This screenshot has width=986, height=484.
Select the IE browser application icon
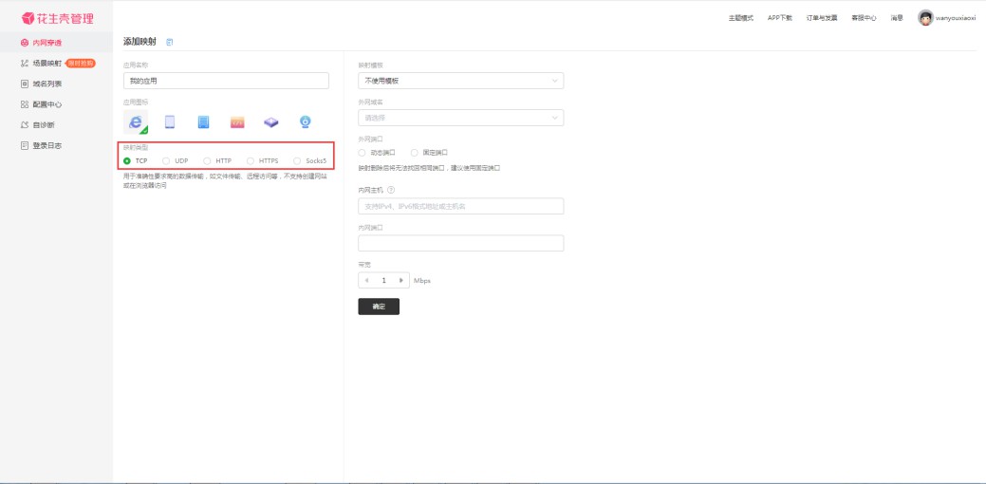point(136,121)
